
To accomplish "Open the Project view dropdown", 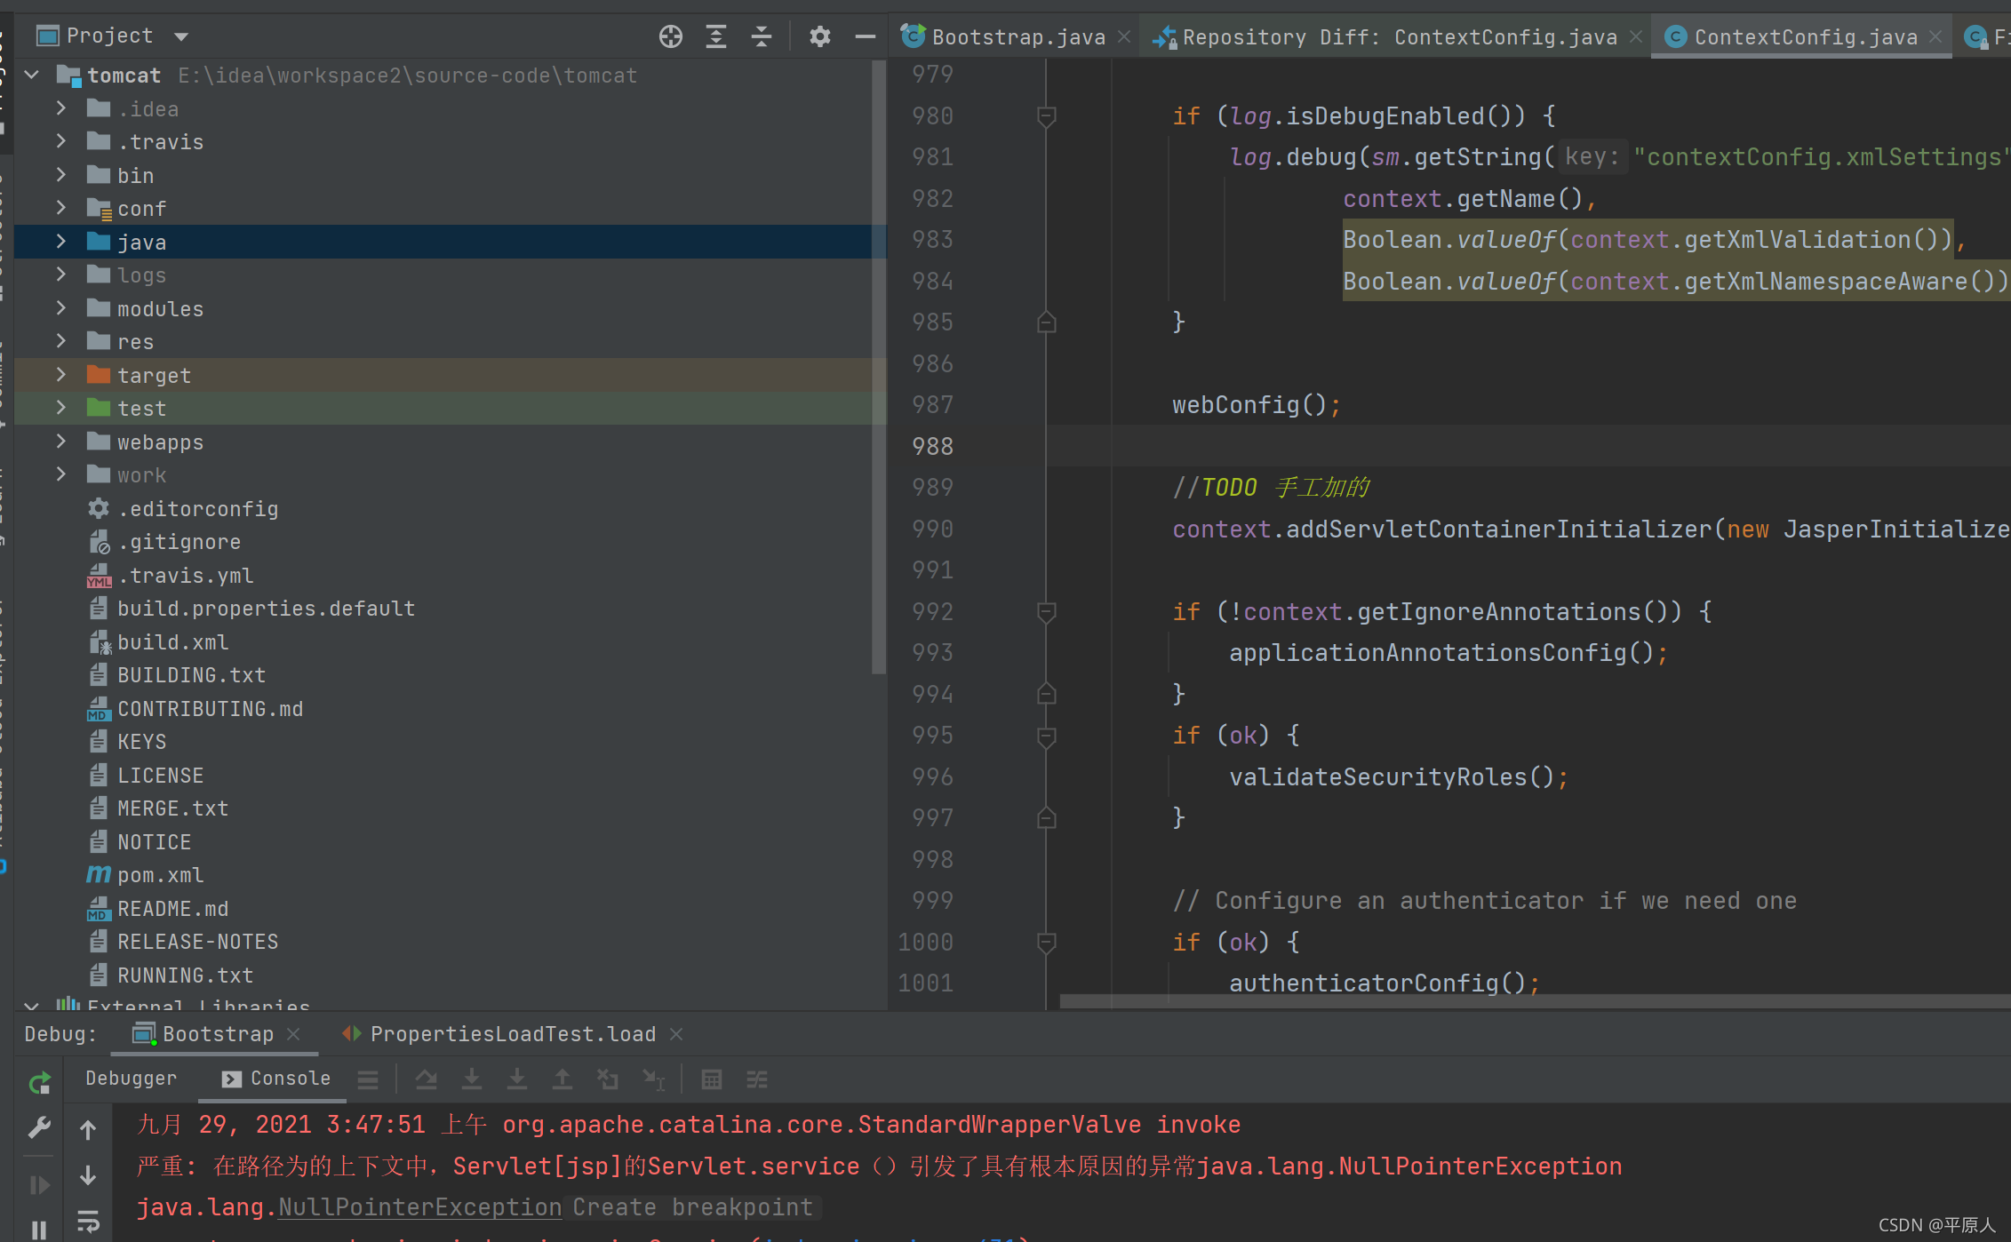I will (181, 36).
